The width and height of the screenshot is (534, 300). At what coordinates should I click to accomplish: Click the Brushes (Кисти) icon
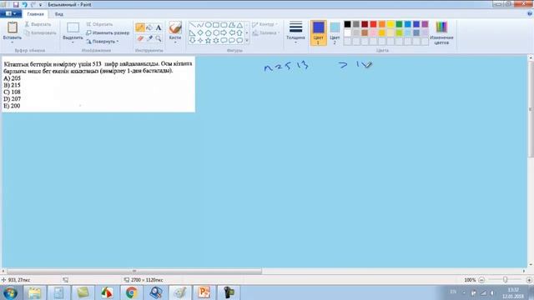tap(175, 27)
